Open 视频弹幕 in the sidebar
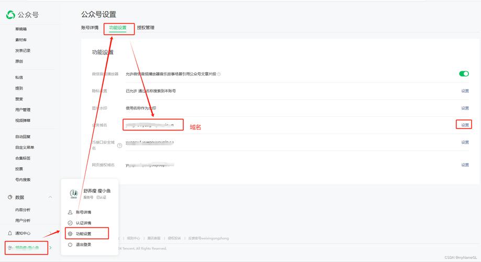This screenshot has height=262, width=481. (x=23, y=121)
